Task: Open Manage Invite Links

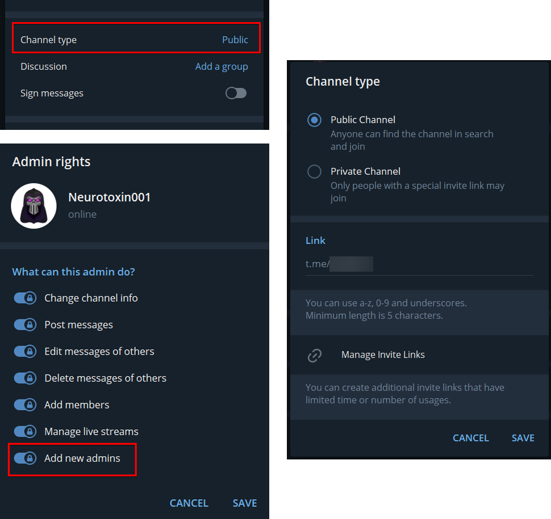Action: (x=383, y=355)
